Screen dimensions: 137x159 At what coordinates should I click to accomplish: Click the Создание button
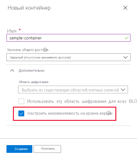(x=19, y=149)
